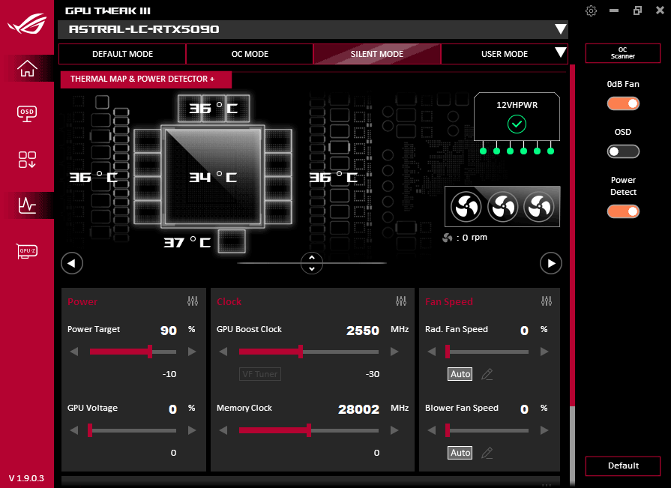Click the middle fan icon in fan box

point(503,207)
